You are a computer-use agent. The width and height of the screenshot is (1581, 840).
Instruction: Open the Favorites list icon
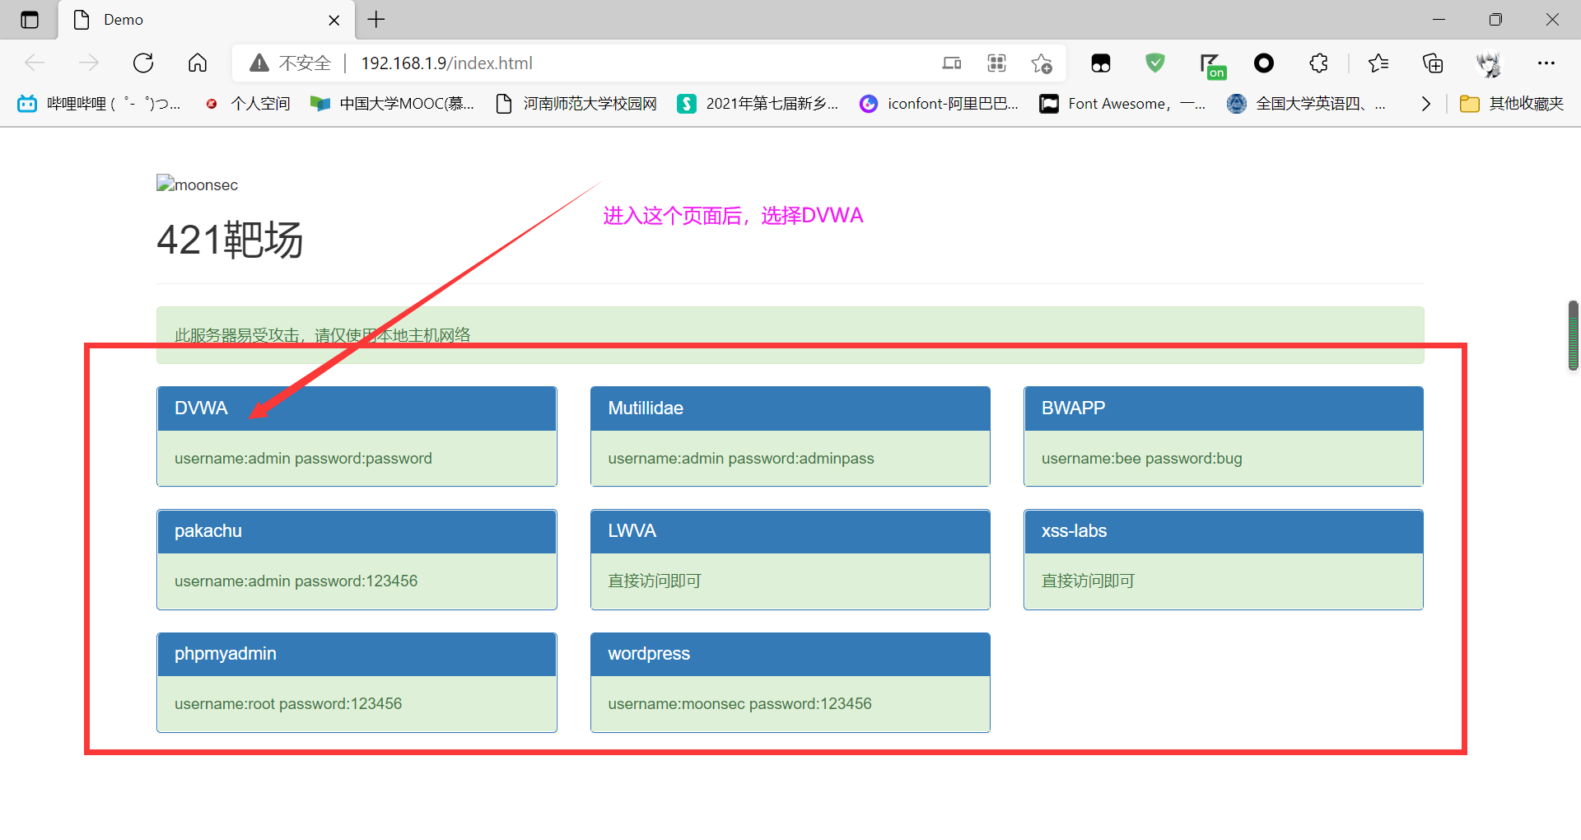click(1378, 63)
